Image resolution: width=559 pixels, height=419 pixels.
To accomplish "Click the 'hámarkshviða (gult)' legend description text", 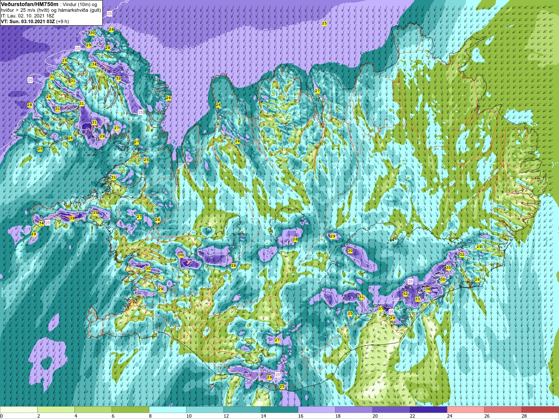I will pos(79,10).
